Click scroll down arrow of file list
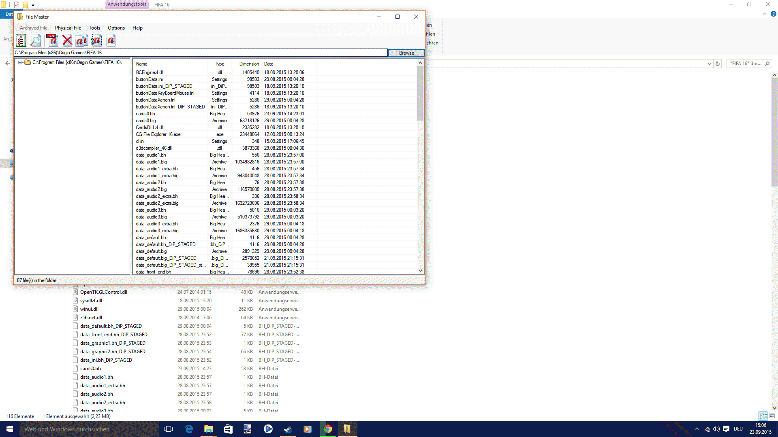Image resolution: width=778 pixels, height=437 pixels. point(420,271)
